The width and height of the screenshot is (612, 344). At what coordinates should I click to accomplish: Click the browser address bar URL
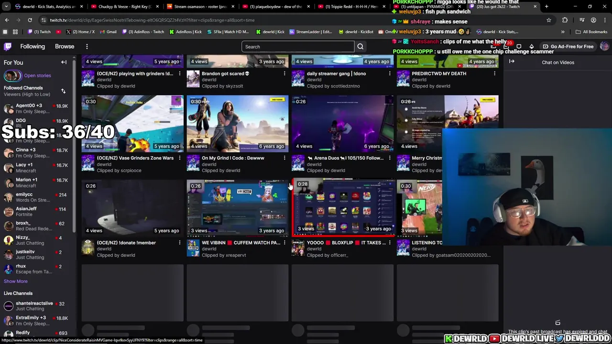pos(152,20)
